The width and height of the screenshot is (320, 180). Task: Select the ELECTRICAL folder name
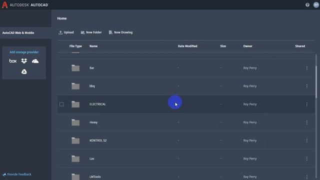(x=97, y=104)
